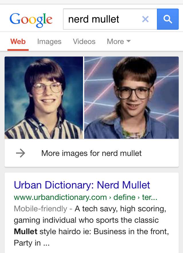
Task: Open the More menu label
Action: 115,41
